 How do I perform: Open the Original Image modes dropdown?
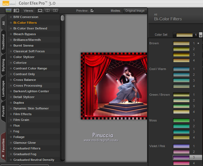(x=135, y=11)
